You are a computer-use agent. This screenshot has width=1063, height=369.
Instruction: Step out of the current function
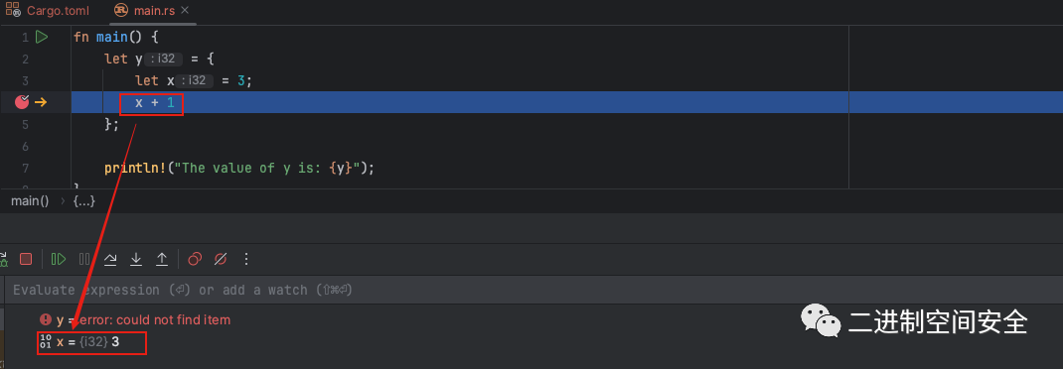(161, 259)
